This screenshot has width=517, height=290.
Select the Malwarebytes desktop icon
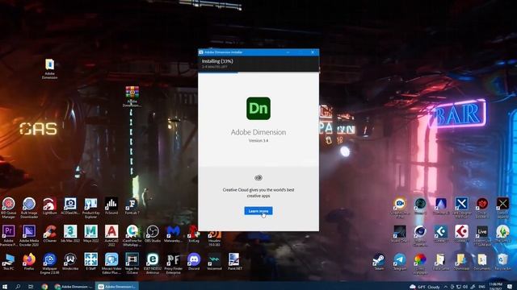pos(173,234)
